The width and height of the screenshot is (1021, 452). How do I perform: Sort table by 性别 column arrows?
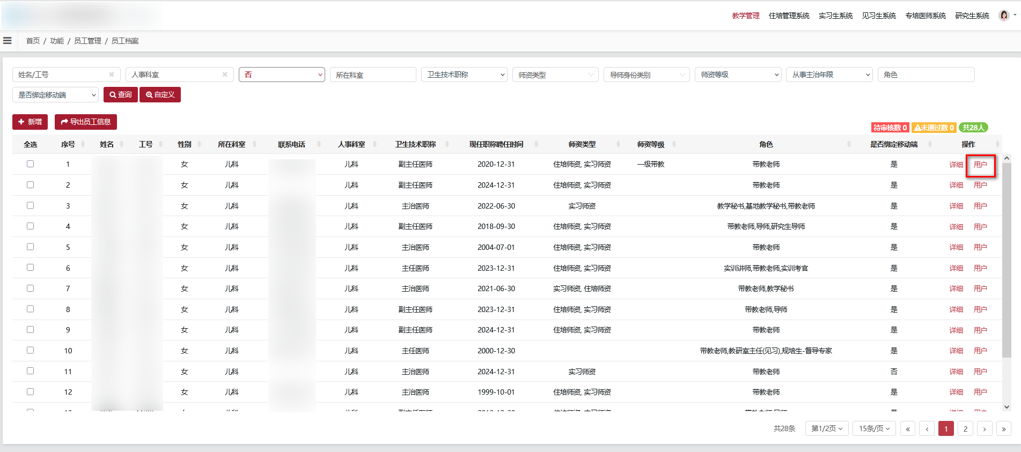(199, 144)
